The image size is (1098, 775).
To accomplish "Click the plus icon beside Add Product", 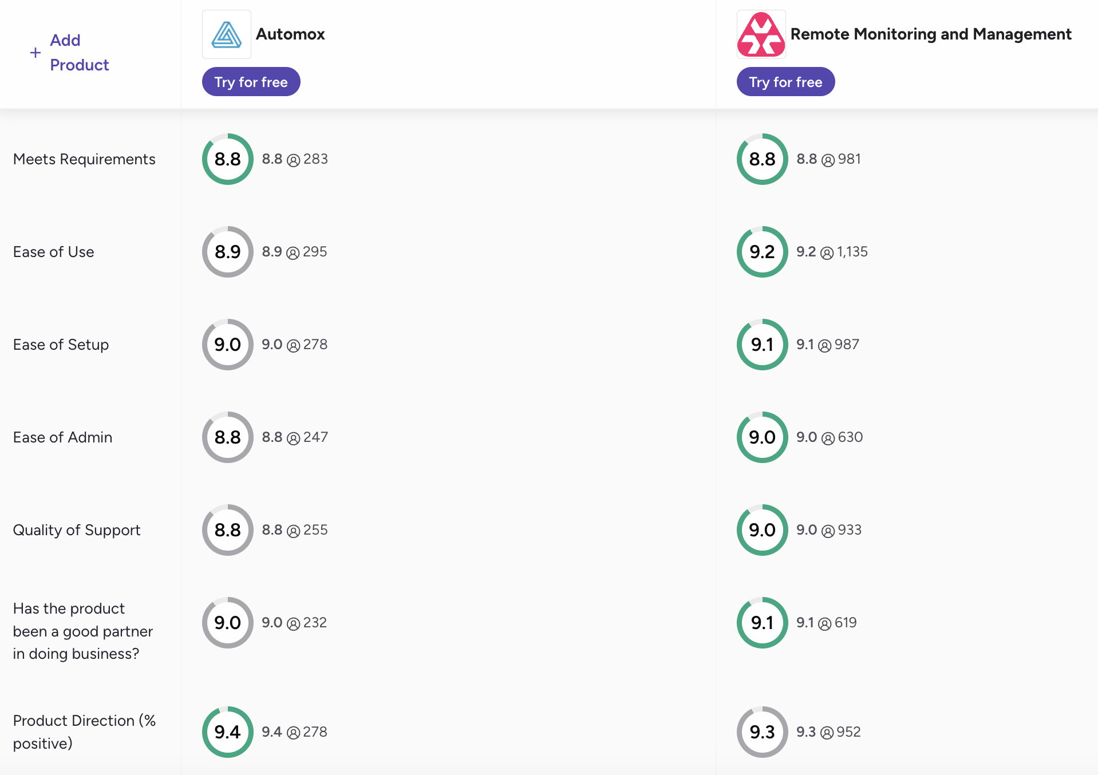I will click(35, 53).
